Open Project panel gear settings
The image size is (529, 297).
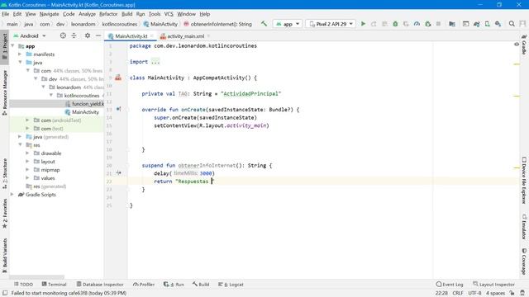[88, 35]
